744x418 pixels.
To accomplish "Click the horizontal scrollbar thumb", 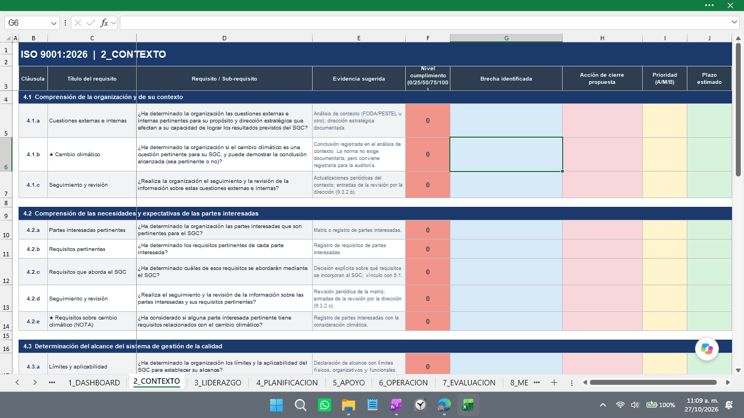I will coord(653,383).
